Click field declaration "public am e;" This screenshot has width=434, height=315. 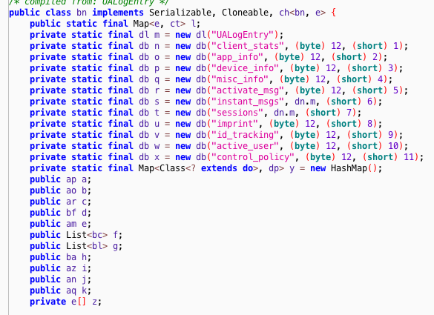(60, 224)
